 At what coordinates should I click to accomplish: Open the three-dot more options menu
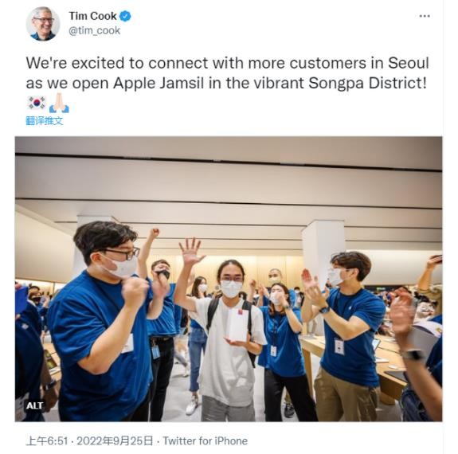click(x=425, y=16)
